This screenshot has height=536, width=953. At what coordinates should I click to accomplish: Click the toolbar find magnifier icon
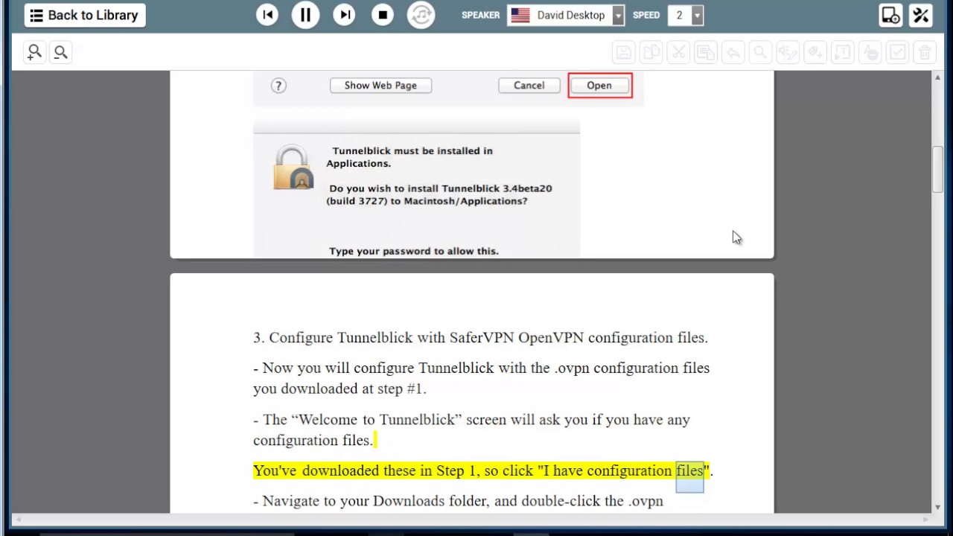[x=760, y=52]
